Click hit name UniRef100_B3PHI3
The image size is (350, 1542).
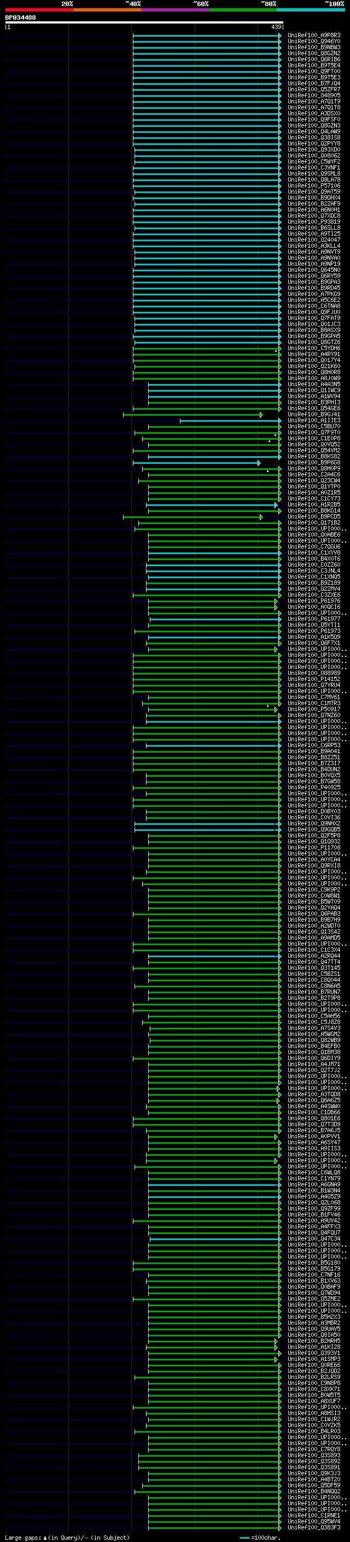click(x=313, y=402)
